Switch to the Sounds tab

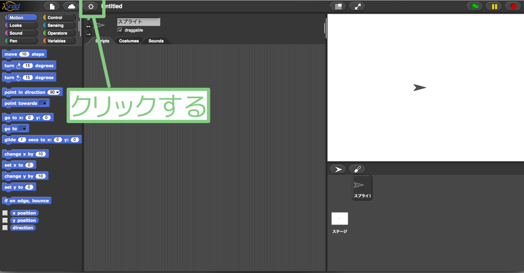pyautogui.click(x=156, y=41)
